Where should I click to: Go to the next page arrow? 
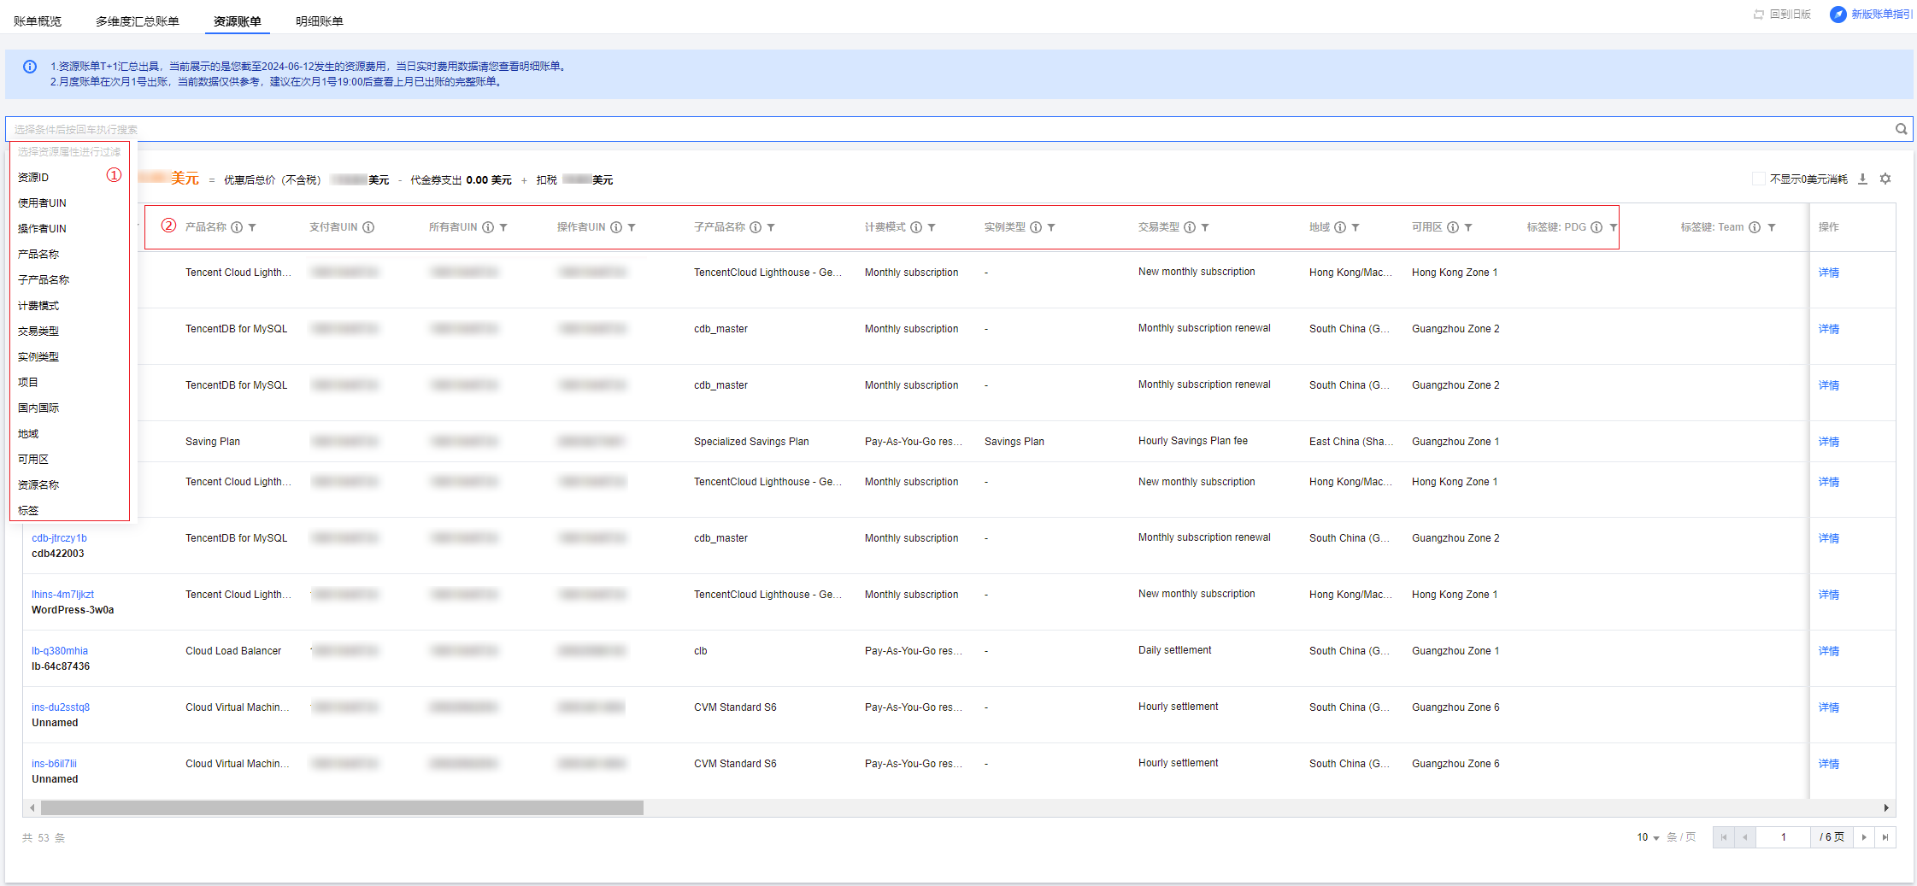coord(1864,837)
